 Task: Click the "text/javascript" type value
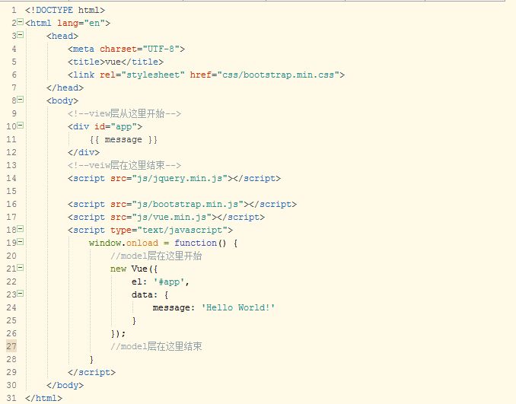183,230
